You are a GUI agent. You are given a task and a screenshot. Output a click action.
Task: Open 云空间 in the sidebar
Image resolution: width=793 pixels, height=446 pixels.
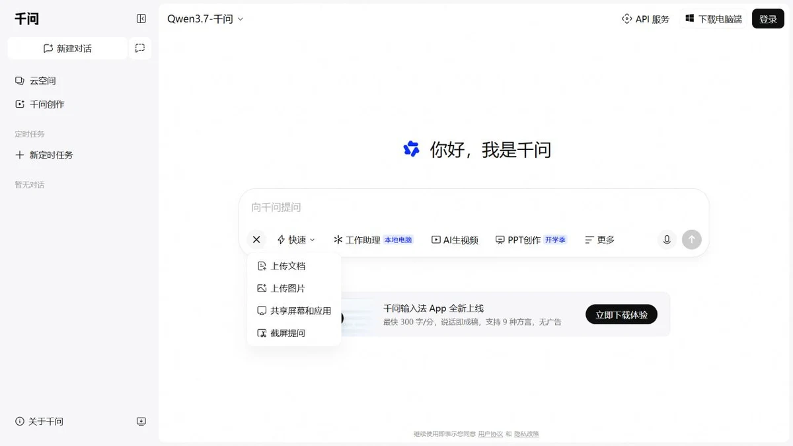coord(36,81)
